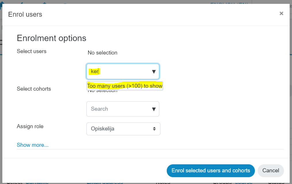The width and height of the screenshot is (292, 184).
Task: Click the Assign role label
Action: click(x=30, y=126)
